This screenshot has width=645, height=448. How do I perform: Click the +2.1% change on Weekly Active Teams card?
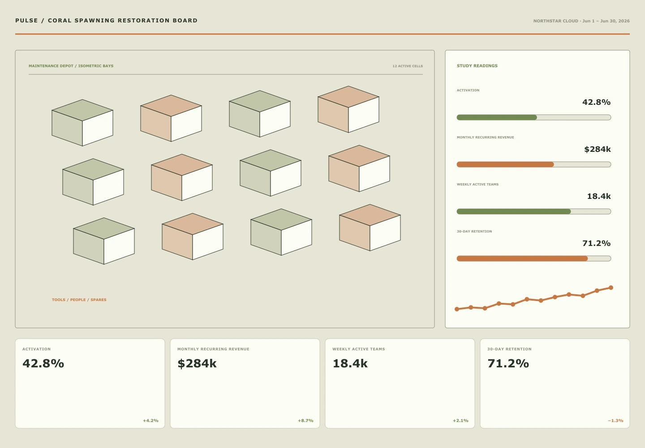coord(460,421)
